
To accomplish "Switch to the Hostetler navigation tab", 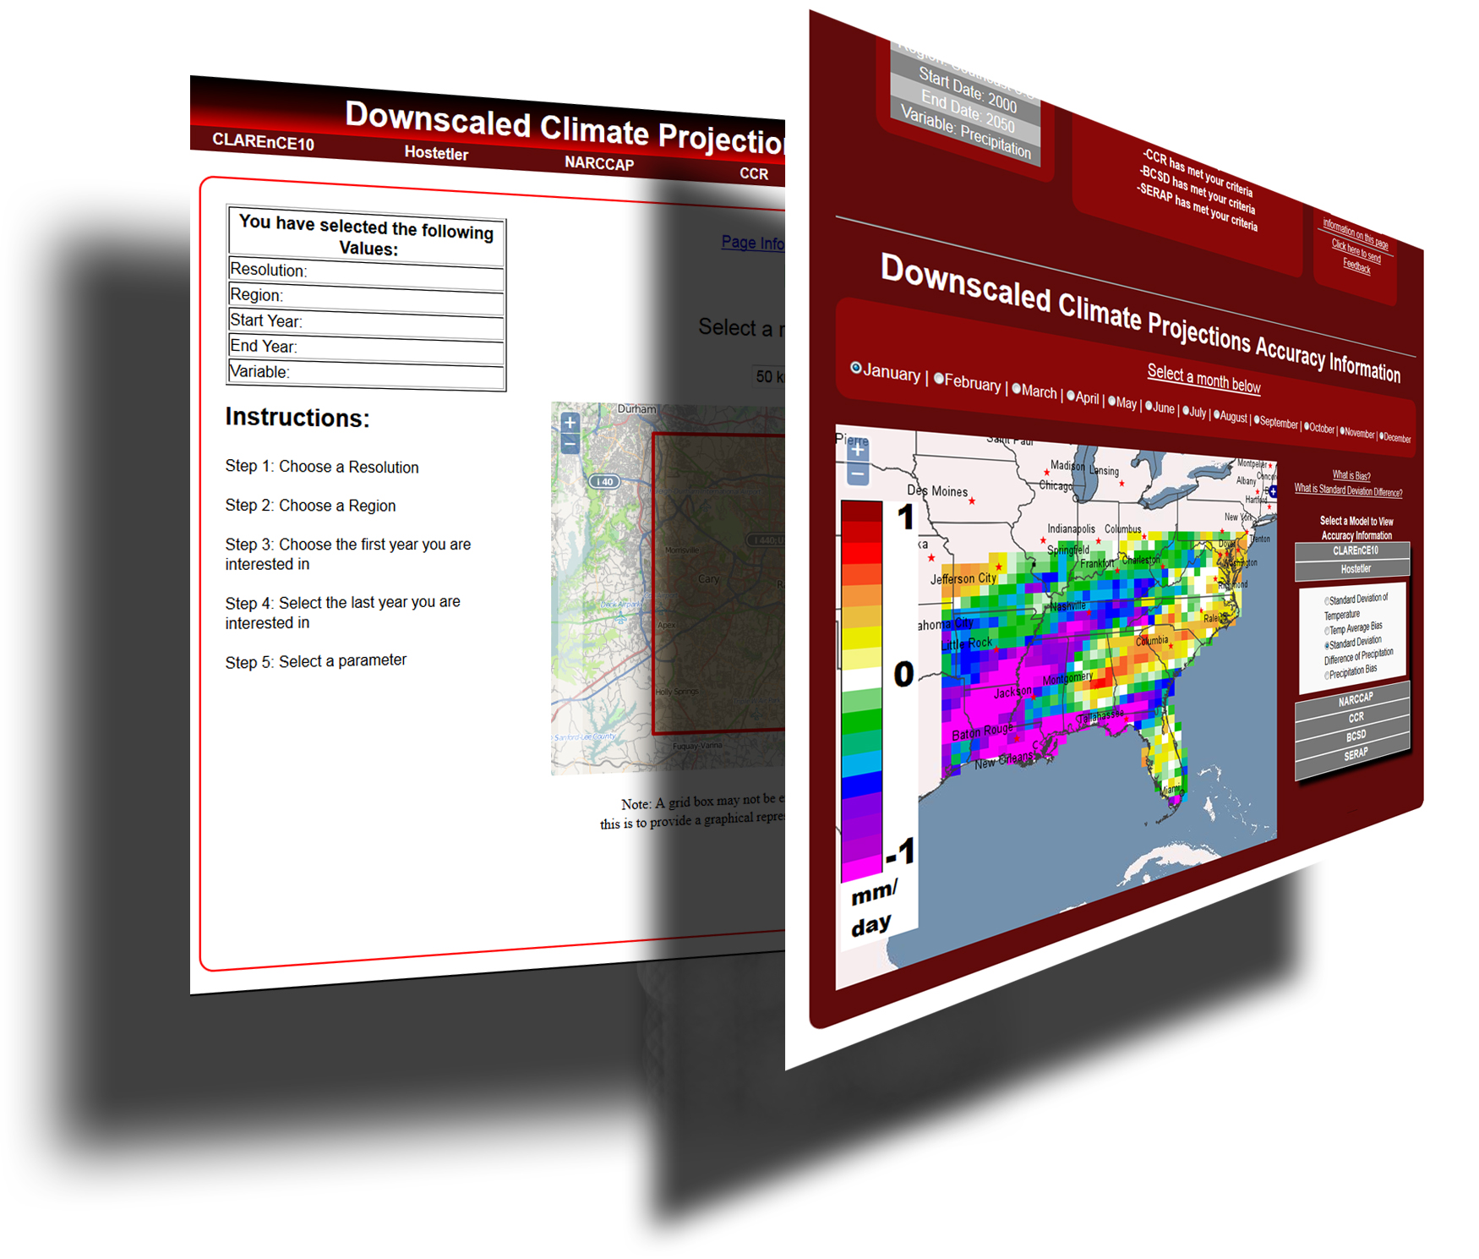I will (437, 155).
